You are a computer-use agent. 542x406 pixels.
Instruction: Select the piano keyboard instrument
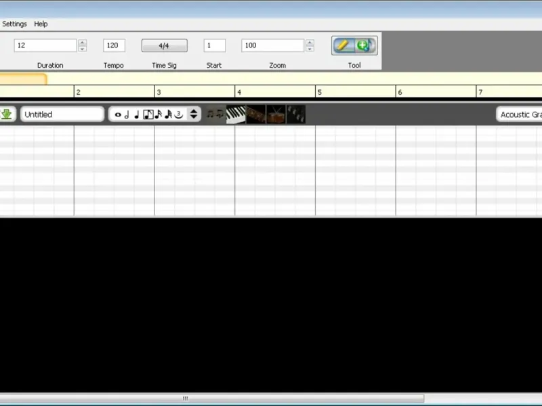[x=236, y=114]
